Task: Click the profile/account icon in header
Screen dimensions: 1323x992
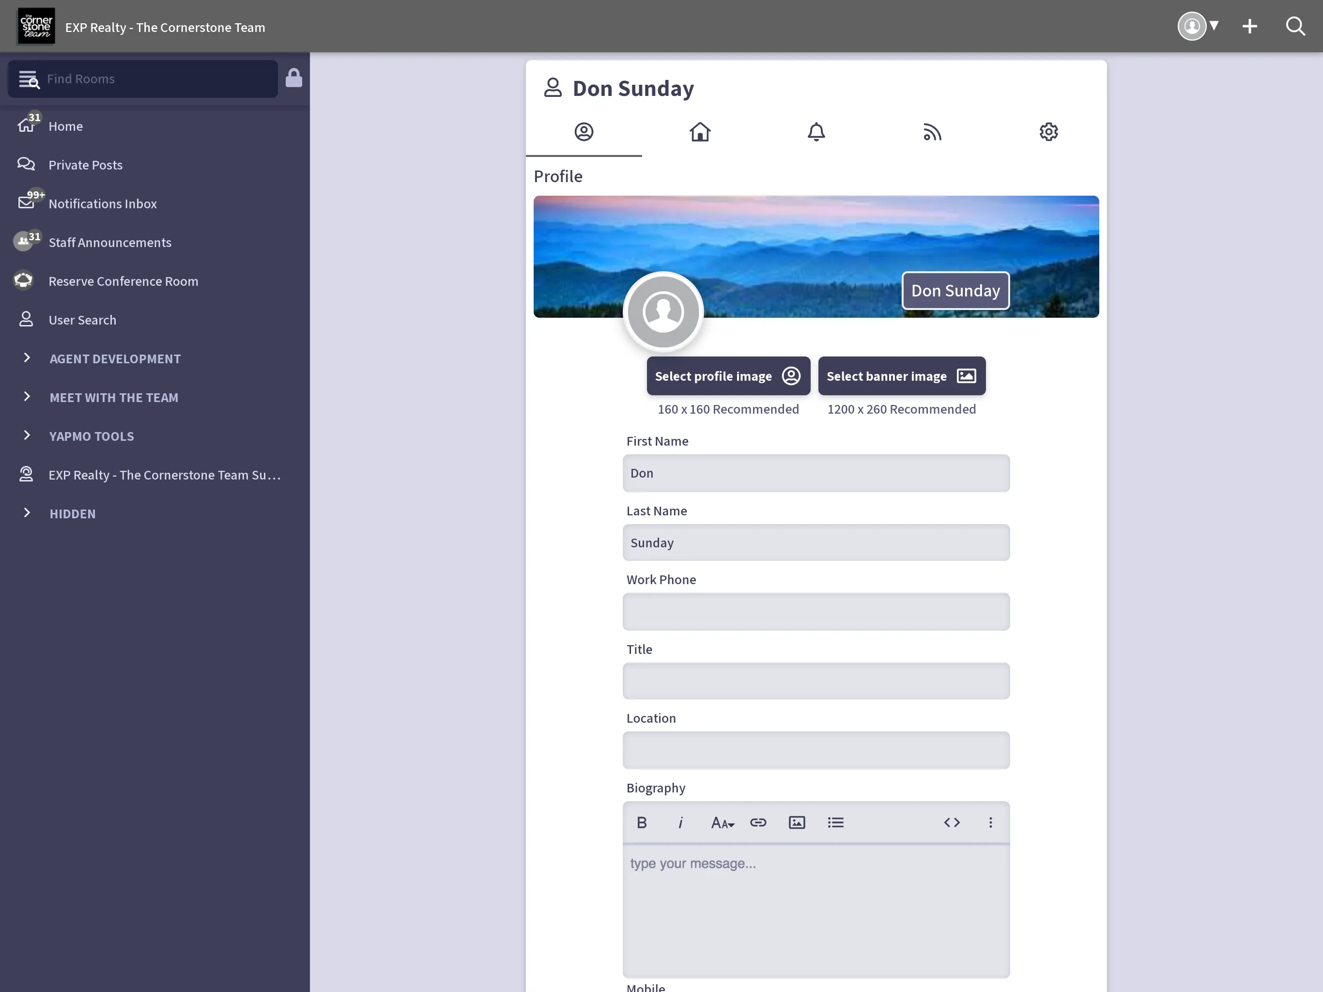Action: click(x=1193, y=26)
